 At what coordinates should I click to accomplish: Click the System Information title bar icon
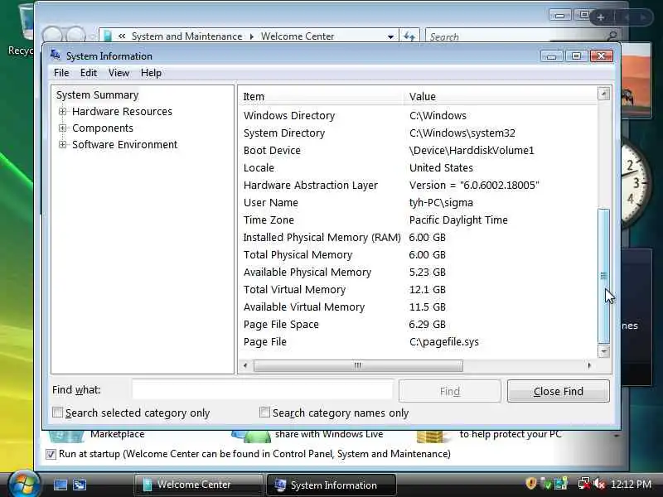(x=56, y=55)
